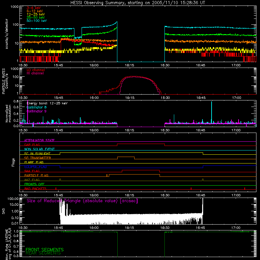This screenshot has width=260, height=260.
Task: Click the FRONT SEGMENTS legend entry
Action: pyautogui.click(x=45, y=250)
